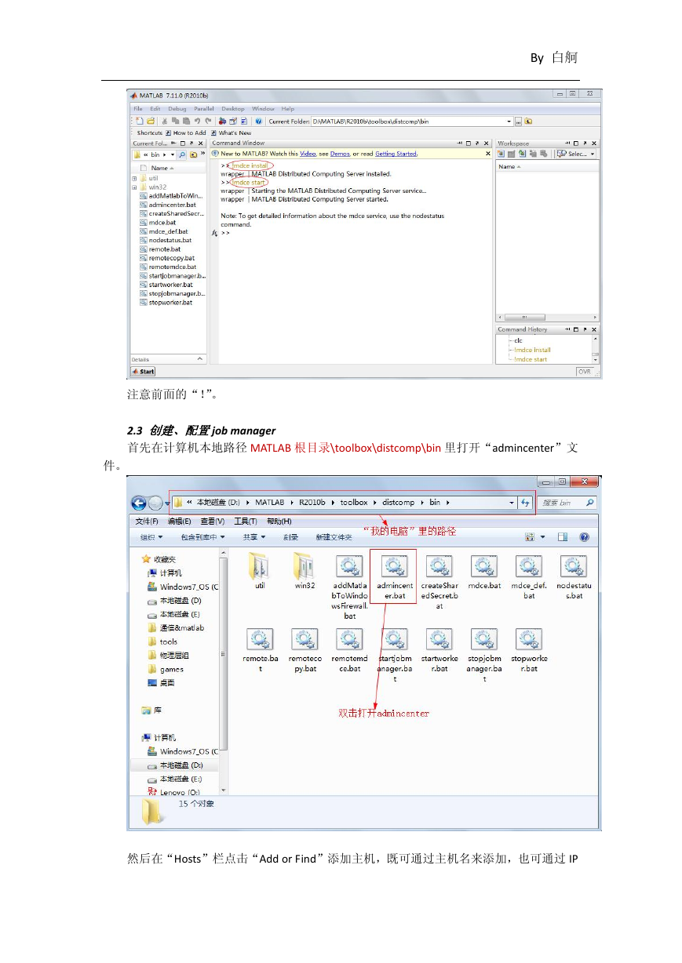Open the Getting Started link
The width and height of the screenshot is (682, 963).
coord(396,154)
